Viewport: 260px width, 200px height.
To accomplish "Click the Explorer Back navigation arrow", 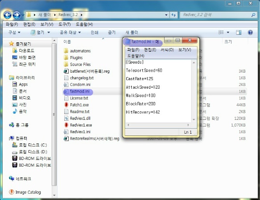I will tap(8, 15).
